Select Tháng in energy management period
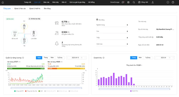This screenshot has height=97, width=179. click(x=46, y=58)
